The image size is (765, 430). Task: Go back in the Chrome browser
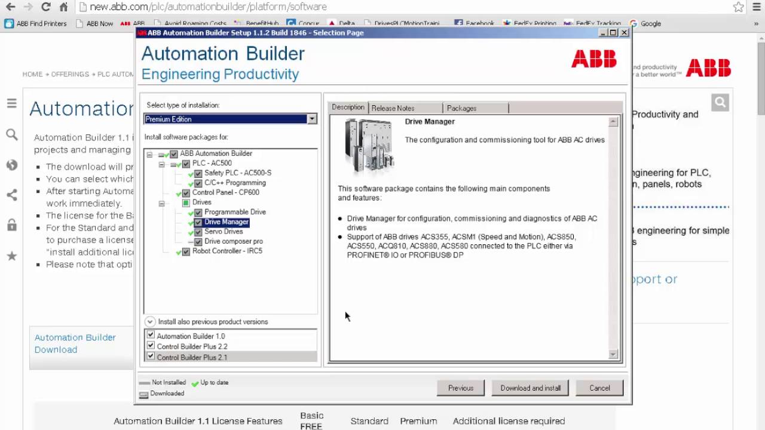11,7
